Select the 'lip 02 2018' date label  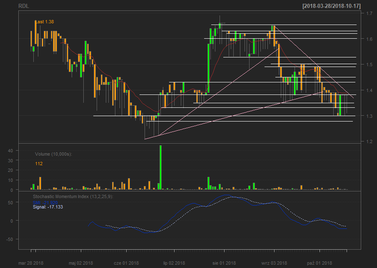pyautogui.click(x=174, y=263)
